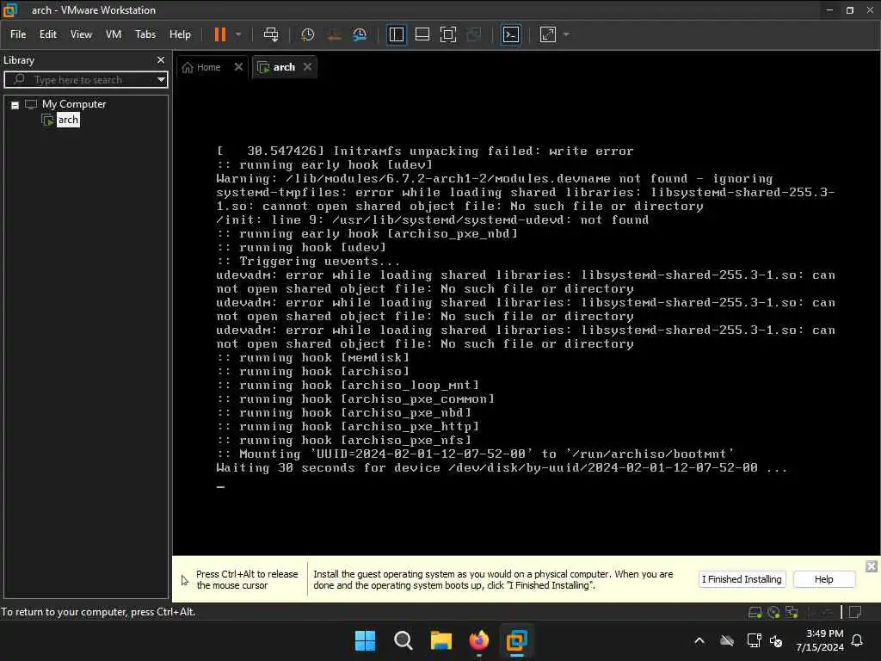Viewport: 881px width, 661px height.
Task: Close the Home tab
Action: pyautogui.click(x=238, y=66)
